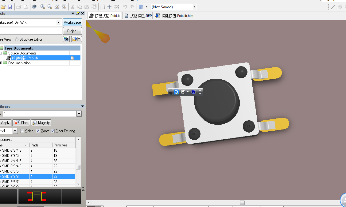Select the SMD-3*6*4.3 component row
The height and width of the screenshot is (207, 346).
point(37,150)
